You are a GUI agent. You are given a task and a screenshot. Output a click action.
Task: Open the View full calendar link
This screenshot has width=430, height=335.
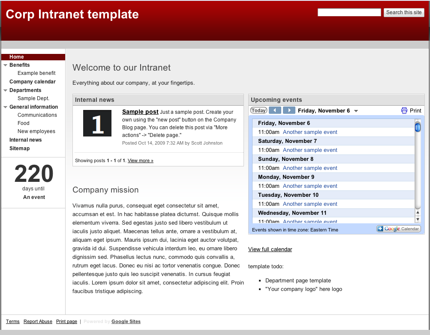click(270, 249)
